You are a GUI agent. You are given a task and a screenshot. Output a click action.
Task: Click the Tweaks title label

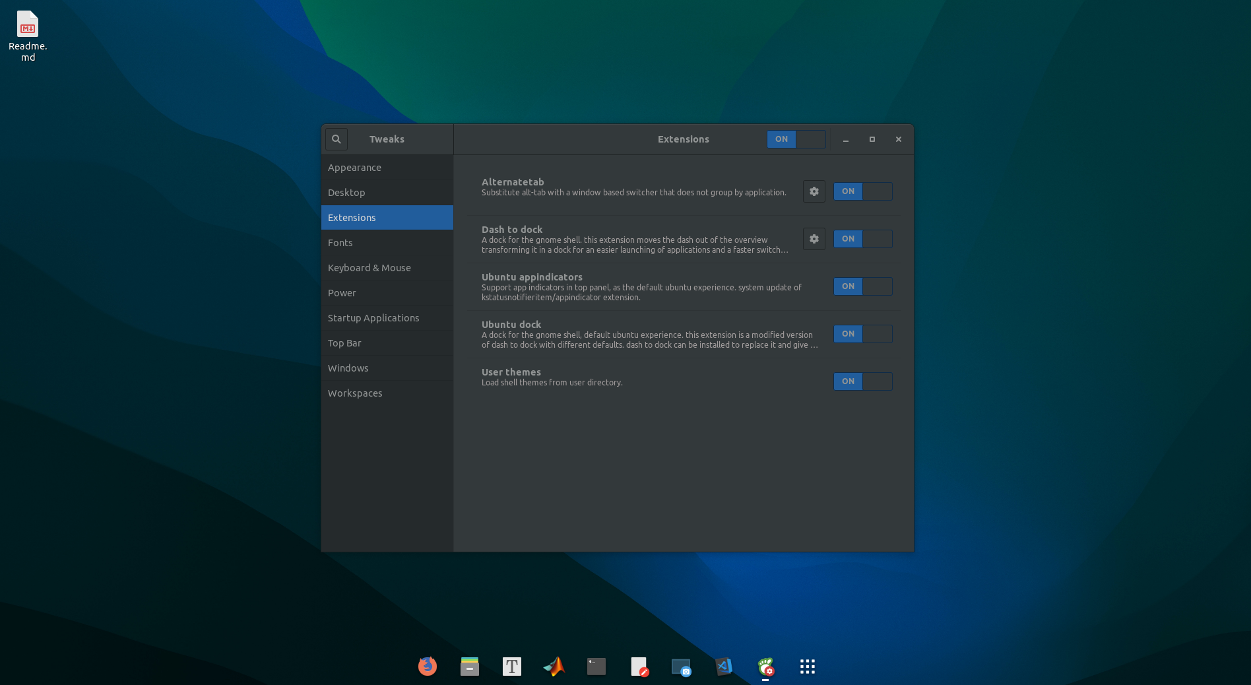click(387, 139)
